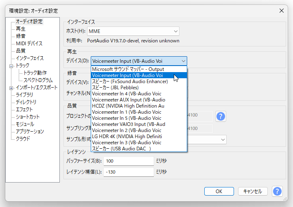
Task: Select スピーカー (FxSound Audio Enhancer) device
Action: click(x=139, y=81)
